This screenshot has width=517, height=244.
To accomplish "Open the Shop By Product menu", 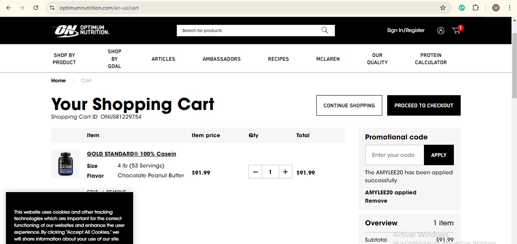I will coord(64,59).
